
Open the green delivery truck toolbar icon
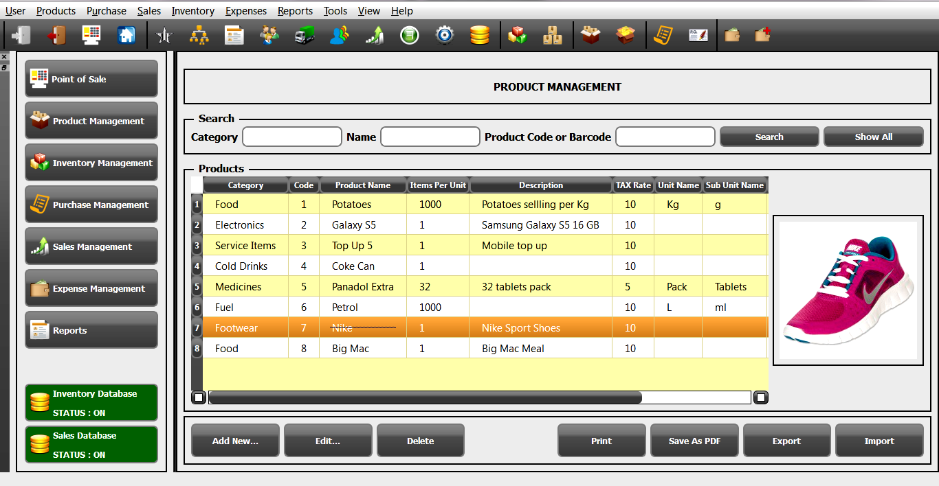(305, 35)
